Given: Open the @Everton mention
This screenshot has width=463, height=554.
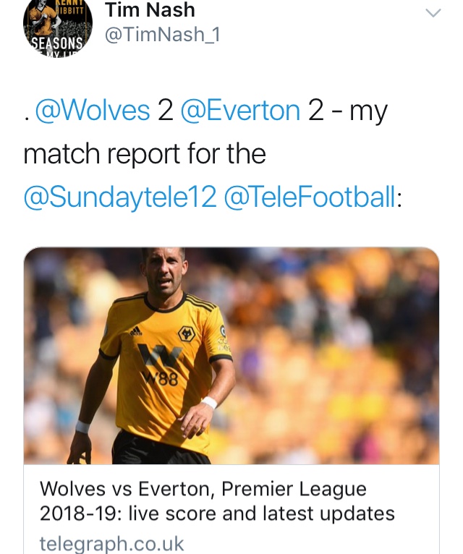Looking at the screenshot, I should click(x=240, y=111).
